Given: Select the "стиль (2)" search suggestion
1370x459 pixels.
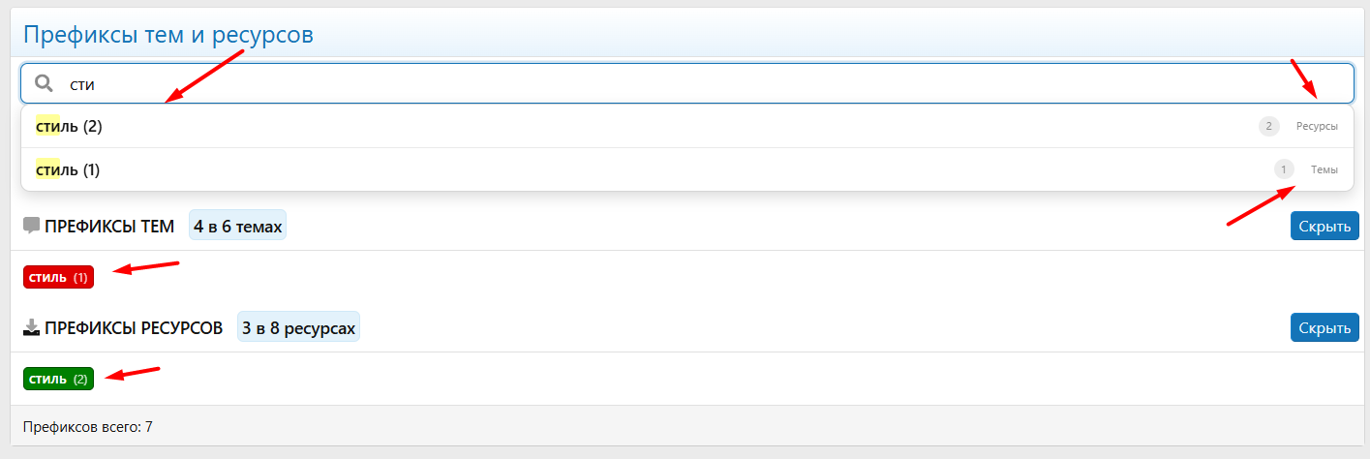Looking at the screenshot, I should tap(70, 126).
